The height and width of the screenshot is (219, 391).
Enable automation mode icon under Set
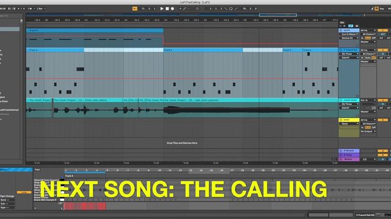click(x=351, y=26)
